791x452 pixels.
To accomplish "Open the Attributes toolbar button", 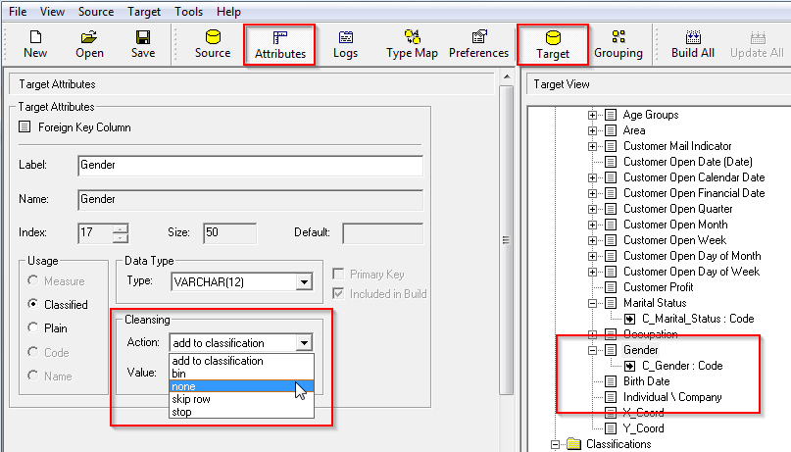I will pos(280,45).
